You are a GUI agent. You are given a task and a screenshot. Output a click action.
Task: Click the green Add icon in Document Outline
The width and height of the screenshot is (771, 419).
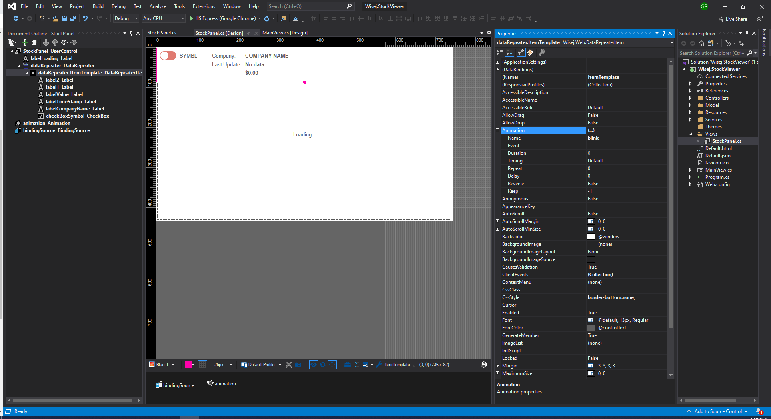tap(25, 42)
